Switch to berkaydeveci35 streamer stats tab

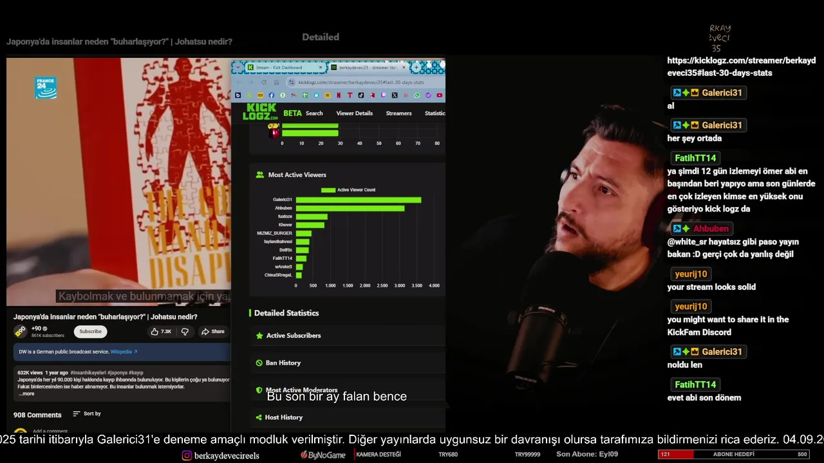pos(369,68)
